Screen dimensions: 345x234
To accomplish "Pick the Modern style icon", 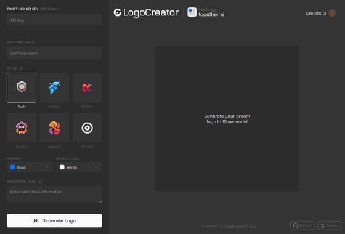I will tap(87, 87).
